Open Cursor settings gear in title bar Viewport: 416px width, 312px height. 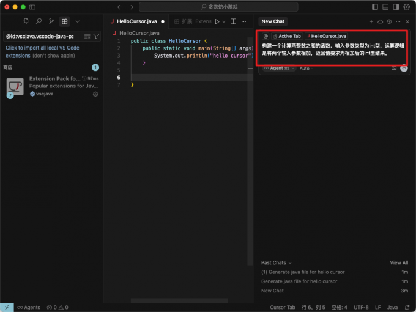click(x=407, y=7)
